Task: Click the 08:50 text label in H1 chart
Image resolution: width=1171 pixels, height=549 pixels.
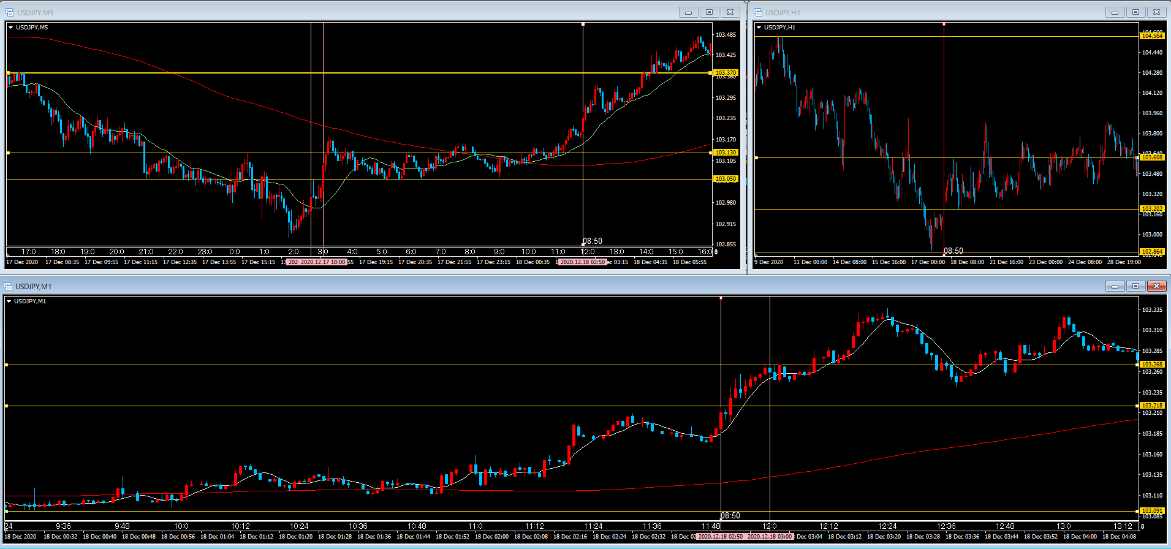Action: 953,251
